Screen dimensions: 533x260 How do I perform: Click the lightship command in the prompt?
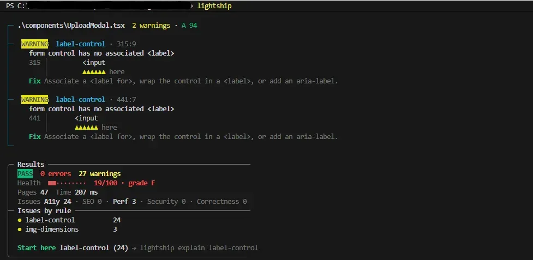[214, 6]
